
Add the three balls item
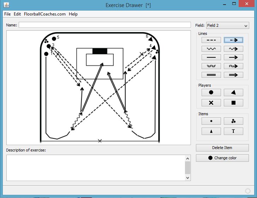tap(233, 121)
